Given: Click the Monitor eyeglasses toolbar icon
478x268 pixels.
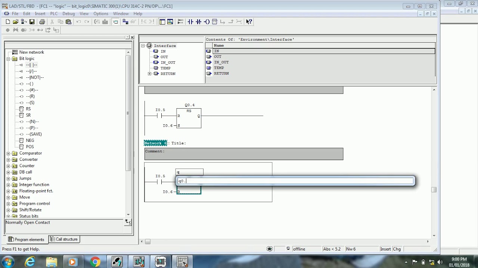Looking at the screenshot, I should pos(133,22).
